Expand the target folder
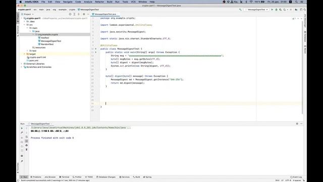Image resolution: width=323 pixels, height=182 pixels. [x=25, y=54]
